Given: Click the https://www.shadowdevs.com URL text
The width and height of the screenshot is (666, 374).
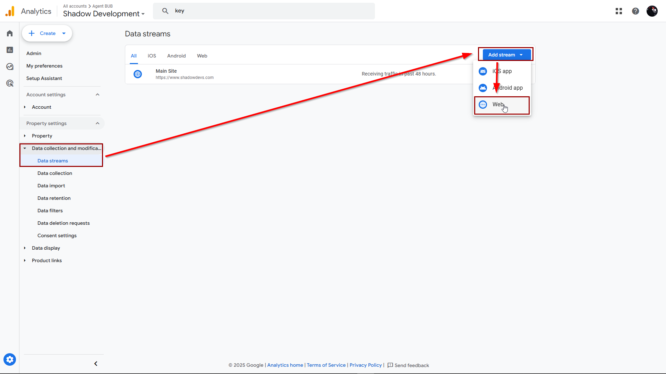Looking at the screenshot, I should 185,78.
